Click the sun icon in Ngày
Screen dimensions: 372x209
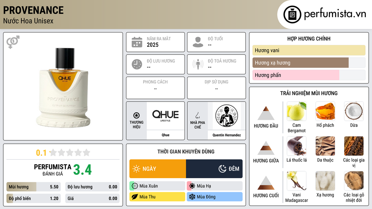137,169
